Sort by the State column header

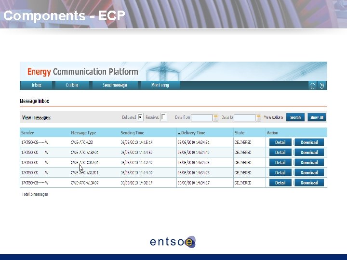pos(240,133)
